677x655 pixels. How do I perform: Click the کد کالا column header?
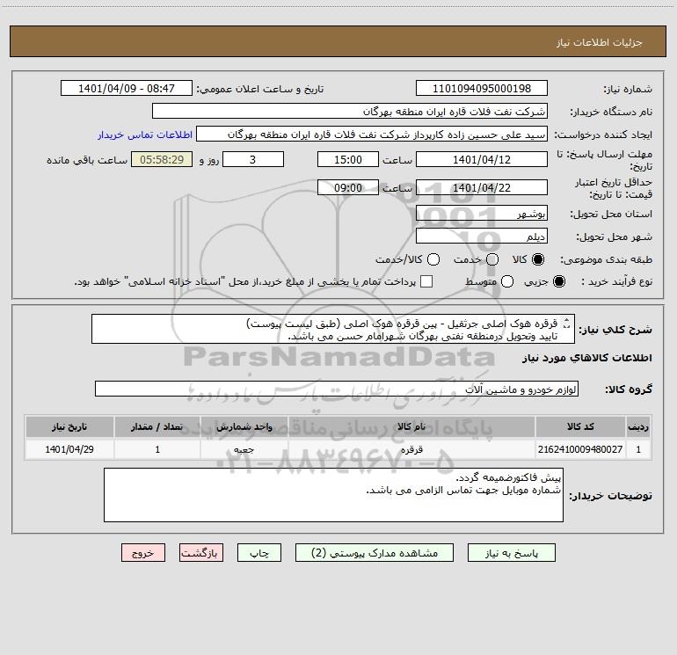coord(580,426)
